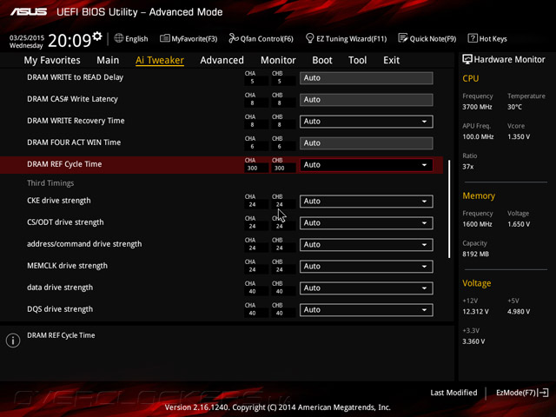Screen dimensions: 556x417
Task: Click the Vcore 1.350 V reading
Action: [519, 137]
